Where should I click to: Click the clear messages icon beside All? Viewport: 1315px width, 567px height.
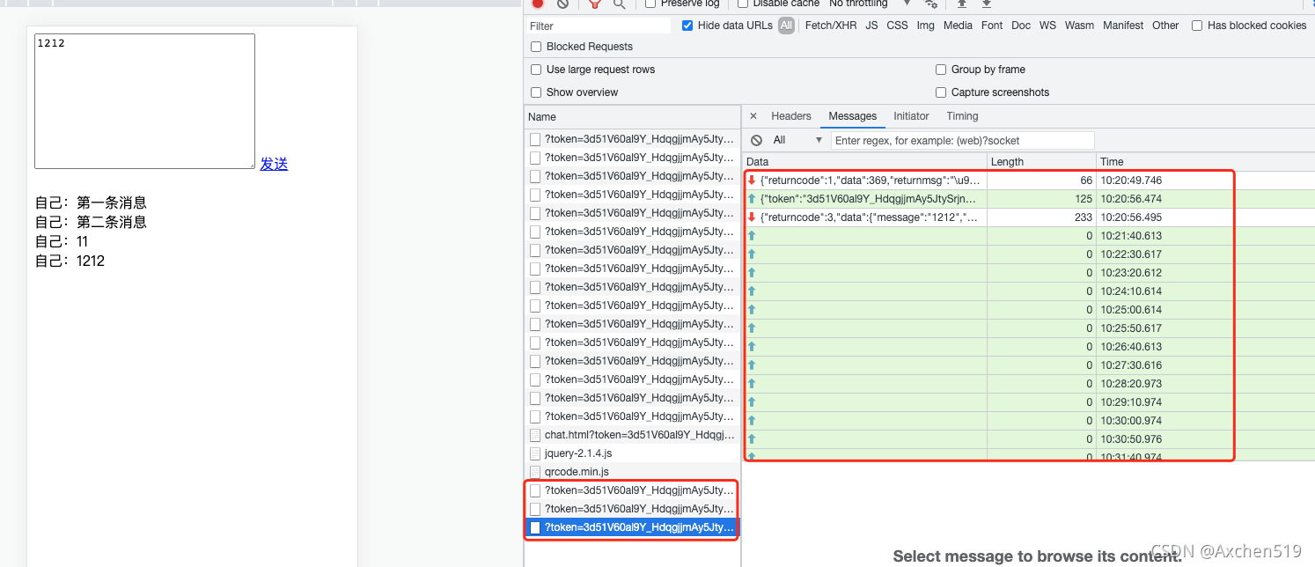pyautogui.click(x=757, y=140)
